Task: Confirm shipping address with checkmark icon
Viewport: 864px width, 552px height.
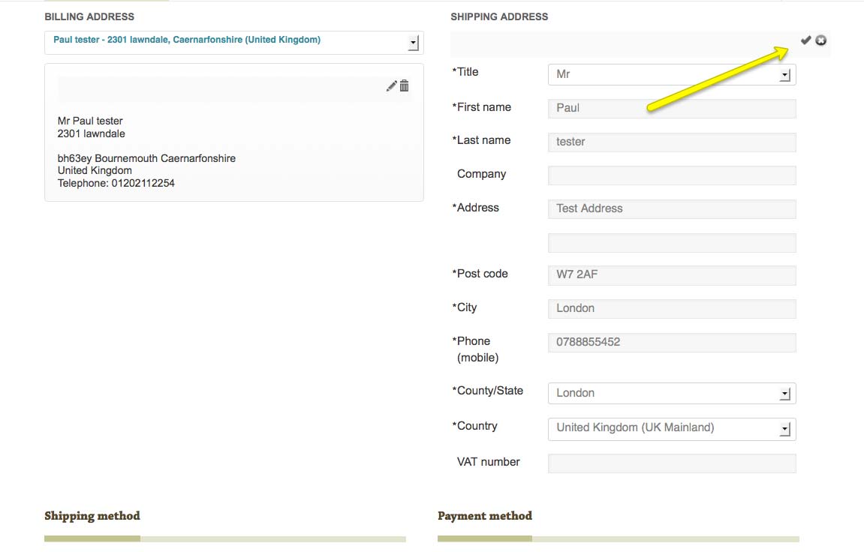Action: (805, 40)
